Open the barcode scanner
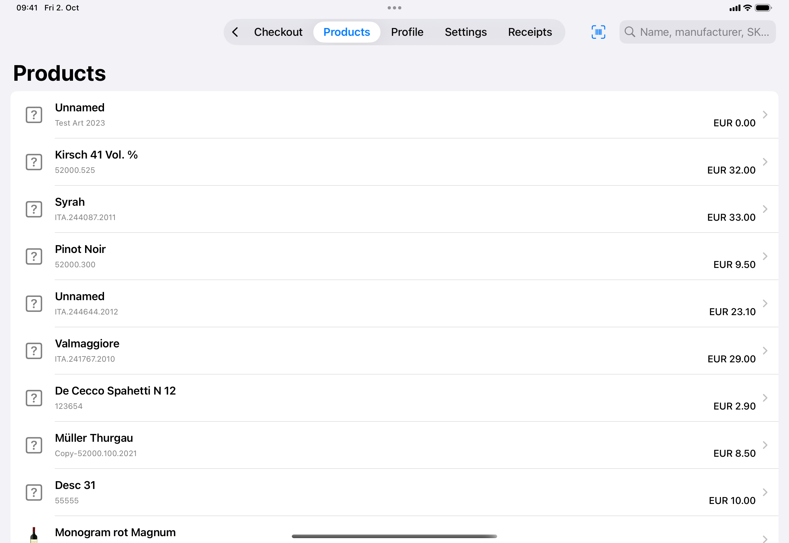Screen dimensions: 789x543 click(x=598, y=32)
